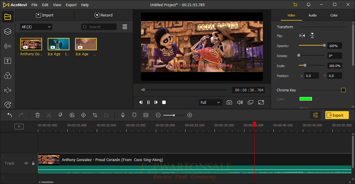Enable the Chroma Key checkbox
The image size is (355, 184).
click(343, 90)
